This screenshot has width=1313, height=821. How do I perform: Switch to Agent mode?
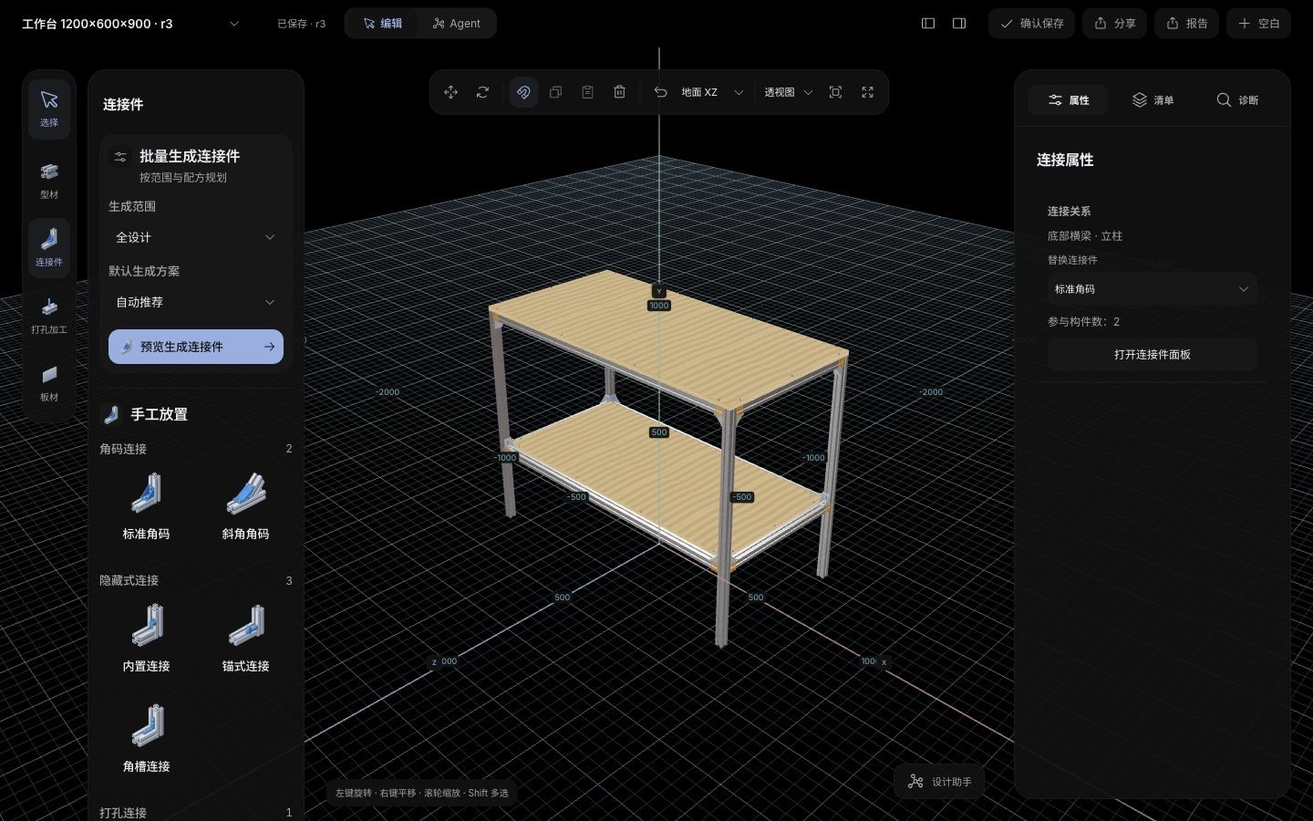(x=457, y=24)
